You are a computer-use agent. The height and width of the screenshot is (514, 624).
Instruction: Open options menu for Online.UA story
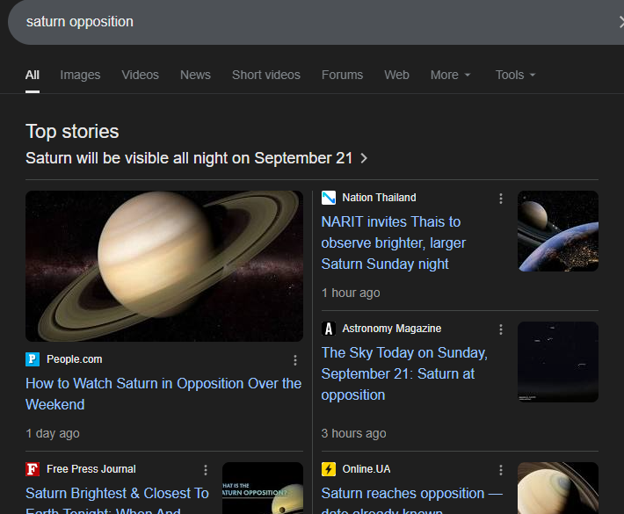pyautogui.click(x=501, y=470)
